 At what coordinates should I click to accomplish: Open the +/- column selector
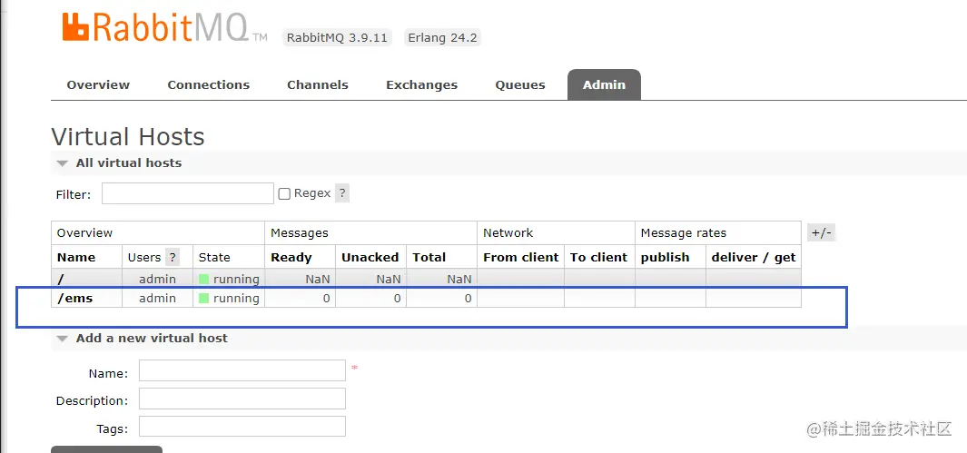pyautogui.click(x=822, y=233)
